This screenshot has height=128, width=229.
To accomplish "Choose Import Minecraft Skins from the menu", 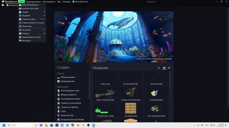I will [32, 5].
